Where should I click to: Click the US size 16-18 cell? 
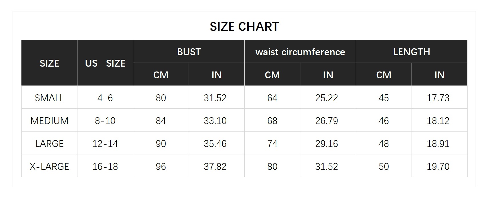pyautogui.click(x=105, y=166)
